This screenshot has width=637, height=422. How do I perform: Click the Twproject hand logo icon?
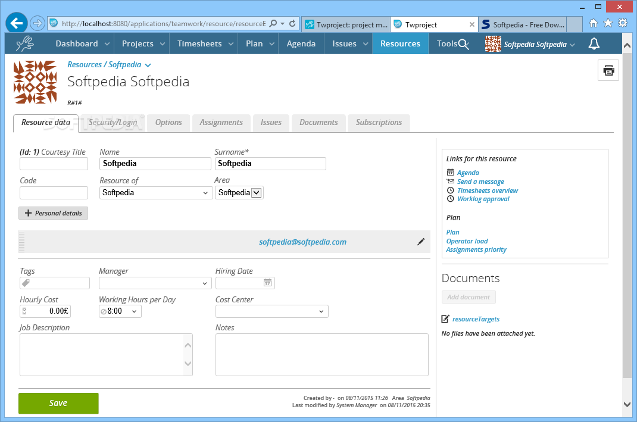tap(25, 43)
